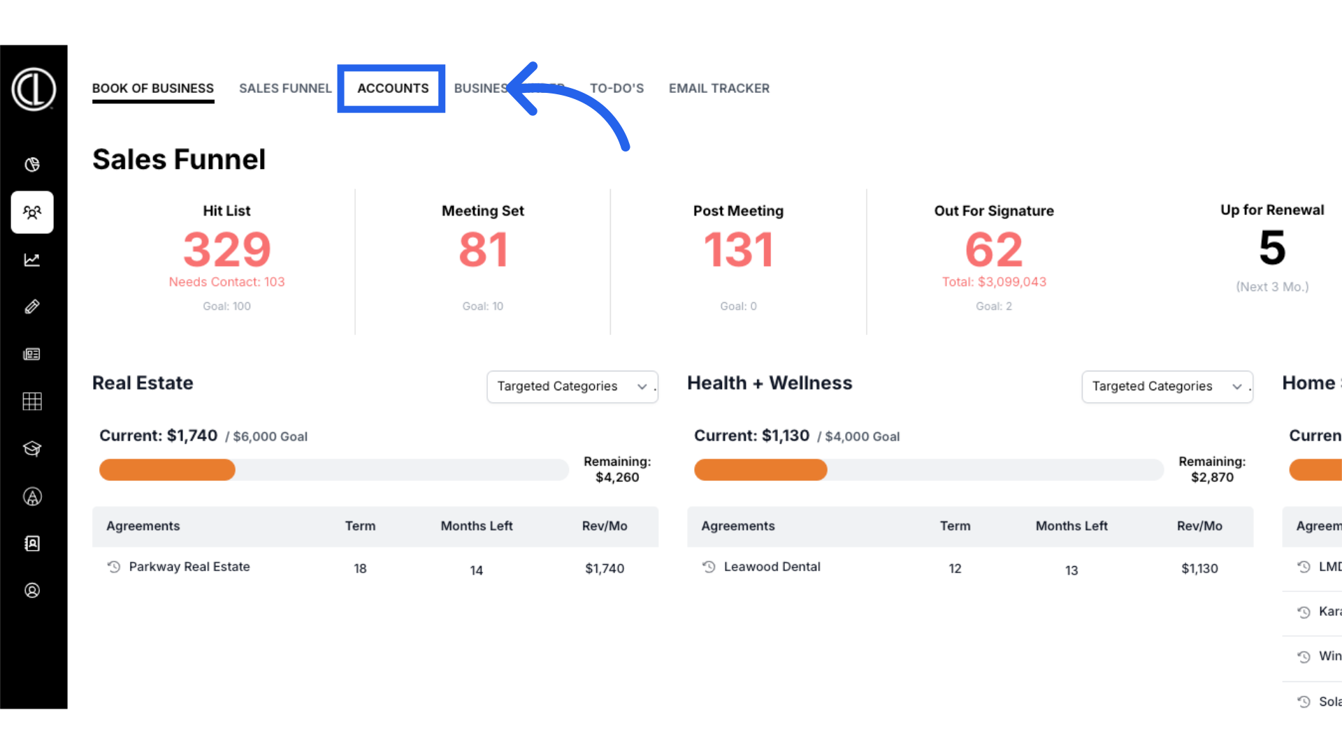The width and height of the screenshot is (1342, 754).
Task: Click Out For Signature count 62
Action: click(994, 250)
